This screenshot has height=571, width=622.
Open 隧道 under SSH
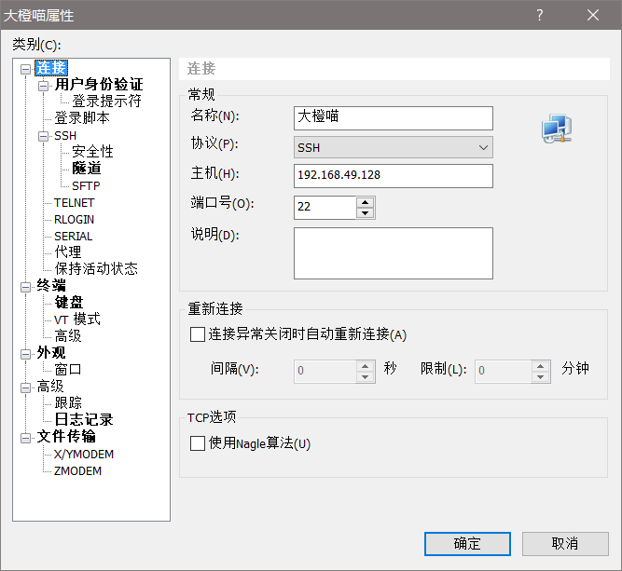(x=87, y=168)
